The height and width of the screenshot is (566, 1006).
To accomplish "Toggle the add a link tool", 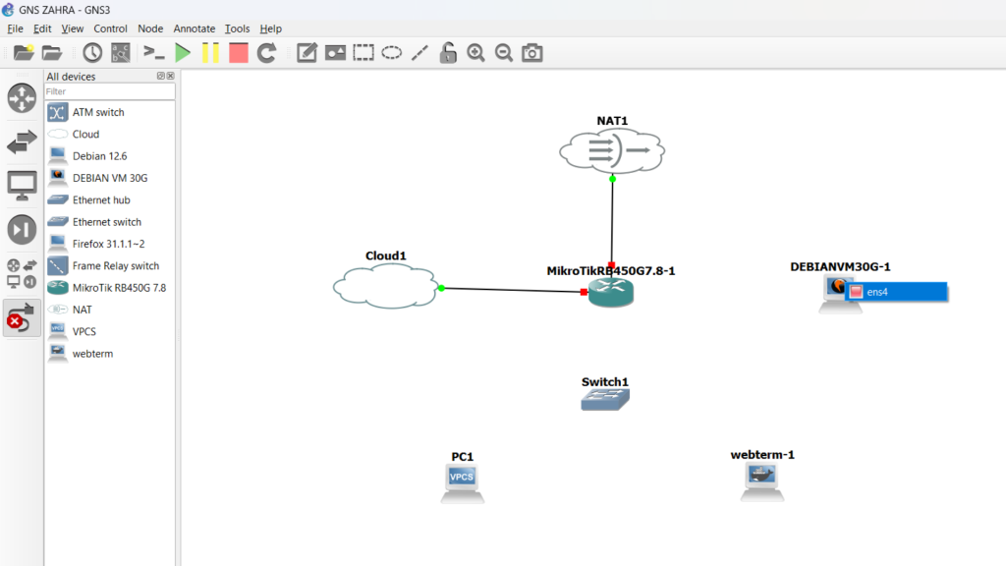I will (22, 318).
